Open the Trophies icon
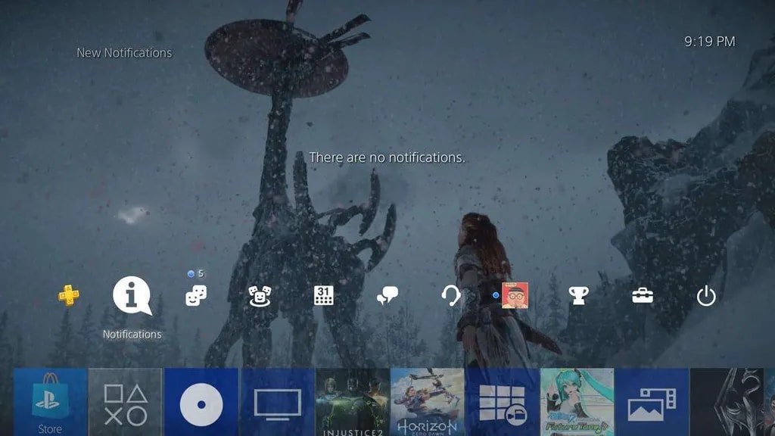775x436 pixels. (x=579, y=296)
